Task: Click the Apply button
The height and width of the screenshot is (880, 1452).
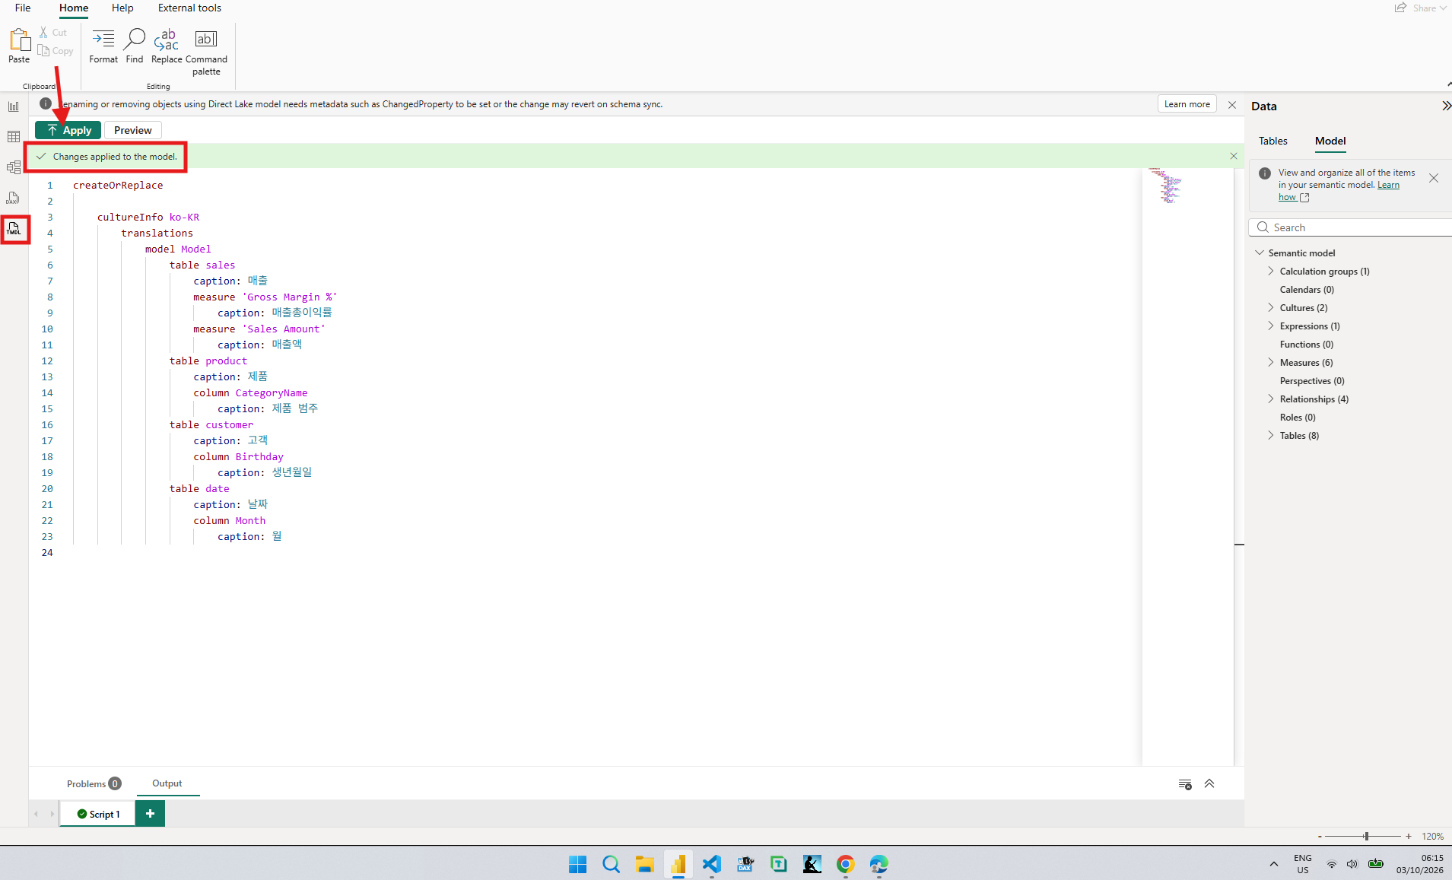Action: [68, 130]
